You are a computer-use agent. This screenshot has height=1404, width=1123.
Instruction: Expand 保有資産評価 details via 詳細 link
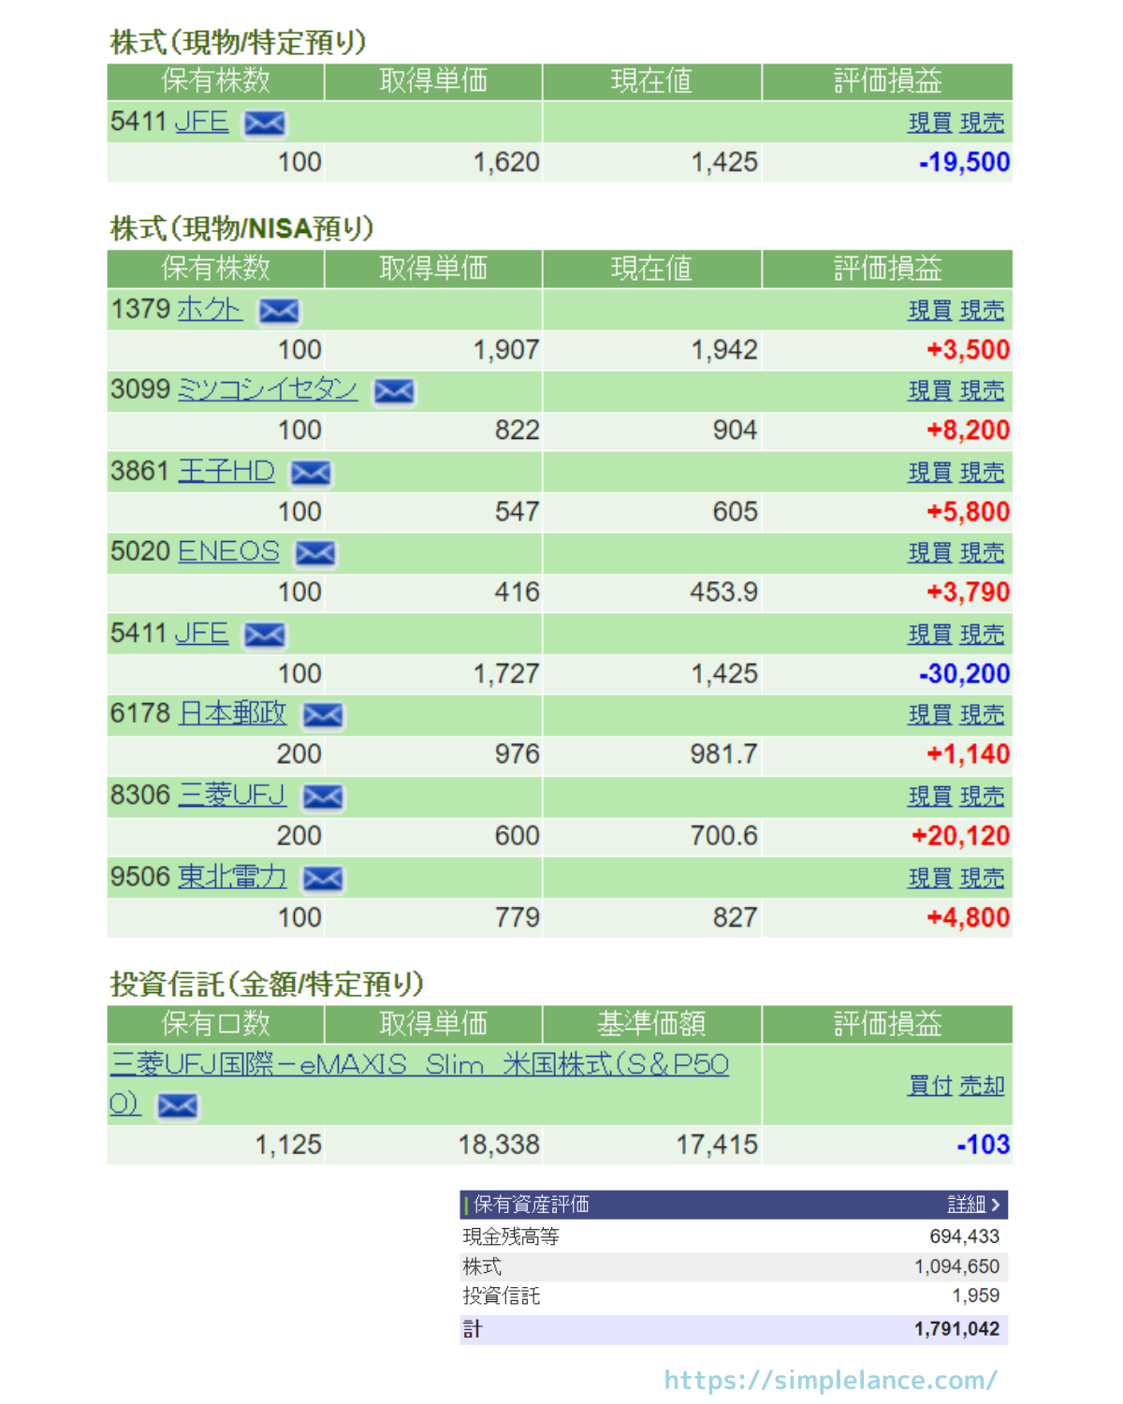tap(973, 1205)
